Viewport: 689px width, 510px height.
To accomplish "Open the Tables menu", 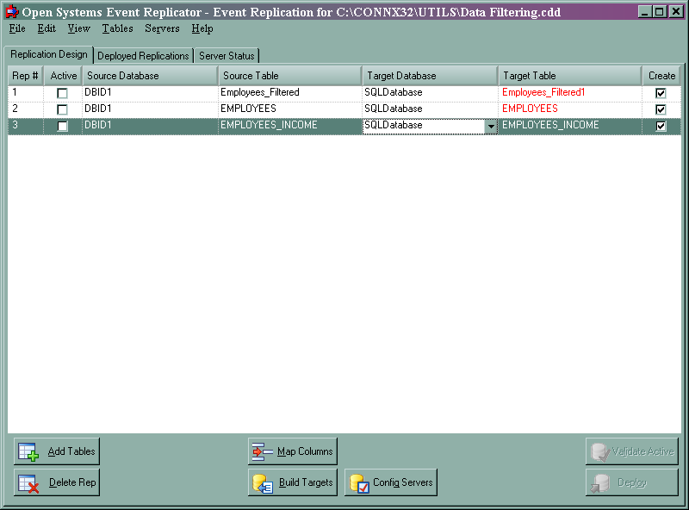I will pos(117,28).
